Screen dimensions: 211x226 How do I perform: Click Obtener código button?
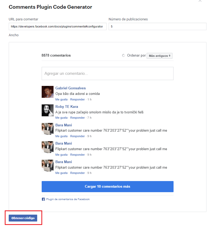point(23,218)
